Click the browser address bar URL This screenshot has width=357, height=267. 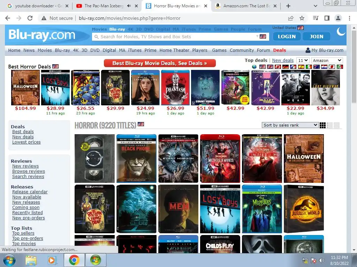tap(129, 18)
